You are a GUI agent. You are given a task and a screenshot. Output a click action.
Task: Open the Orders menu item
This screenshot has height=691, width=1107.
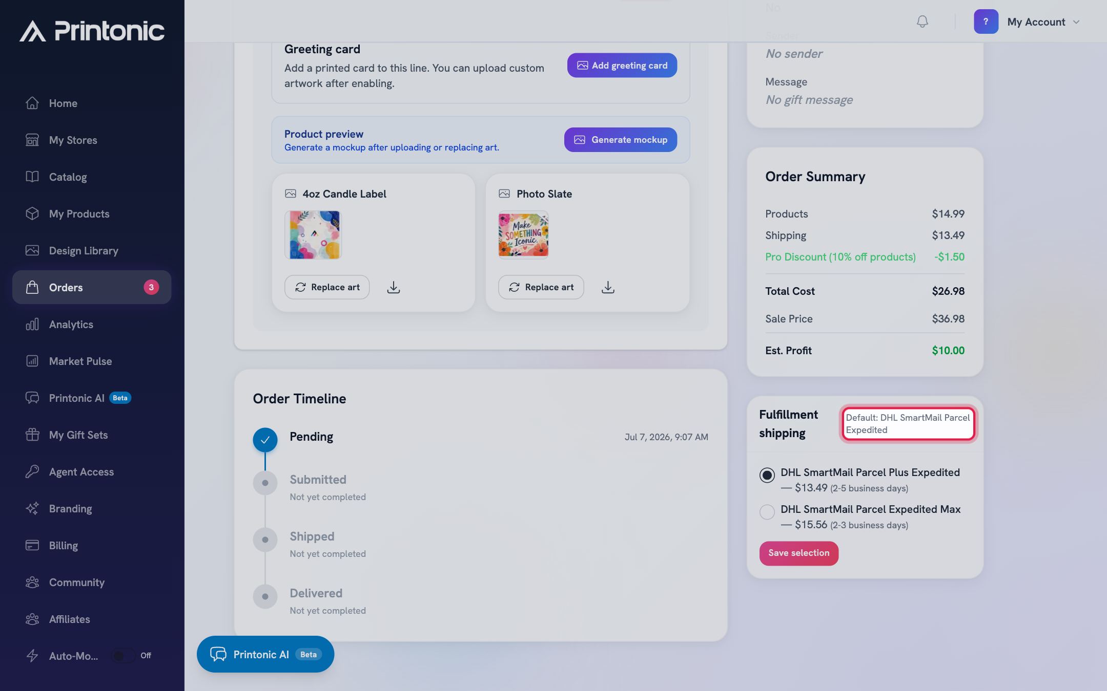pyautogui.click(x=92, y=287)
